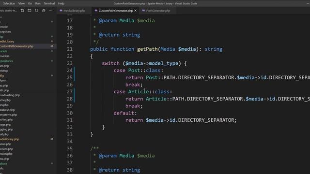Open the Run menu
The height and width of the screenshot is (174, 310).
(38, 3)
